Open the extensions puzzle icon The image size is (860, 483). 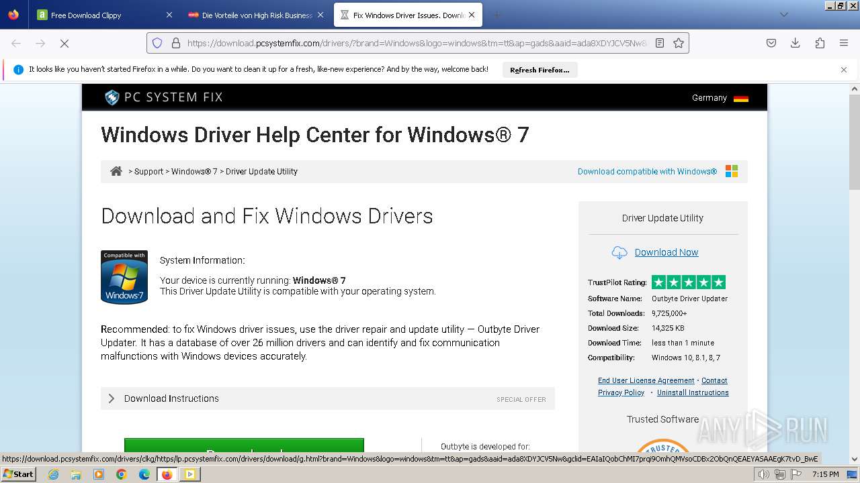point(820,43)
